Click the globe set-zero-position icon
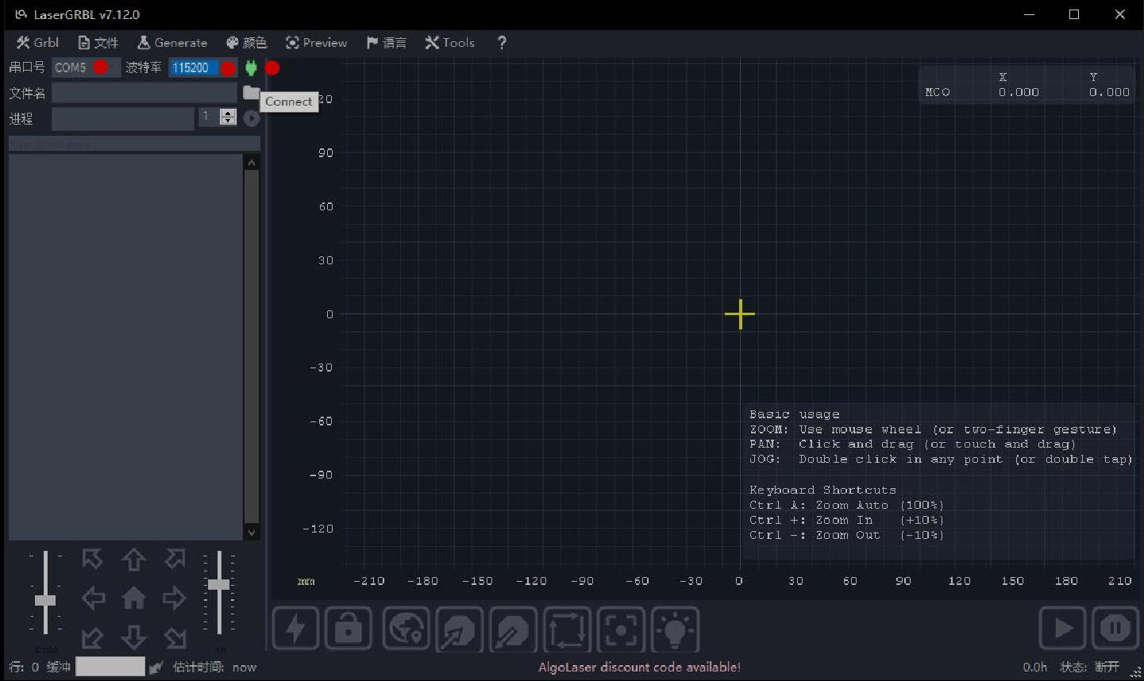The width and height of the screenshot is (1144, 681). [x=406, y=629]
